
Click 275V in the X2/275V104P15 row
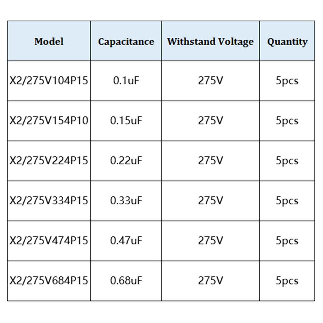coord(210,80)
